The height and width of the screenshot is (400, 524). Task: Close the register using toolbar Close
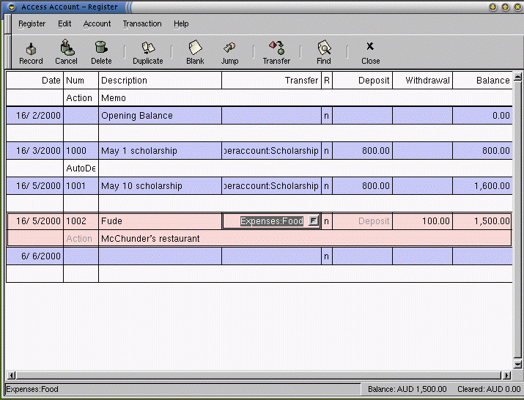pyautogui.click(x=370, y=48)
